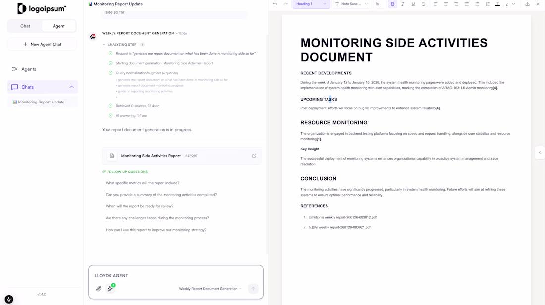
Task: Click the REFERENCES heading
Action: point(314,206)
